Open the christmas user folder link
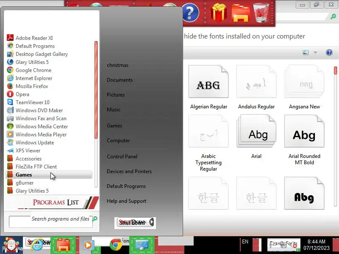 pyautogui.click(x=117, y=65)
